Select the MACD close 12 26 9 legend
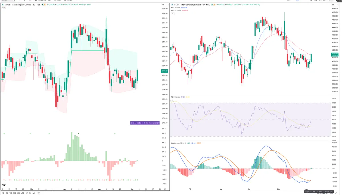 178,143
